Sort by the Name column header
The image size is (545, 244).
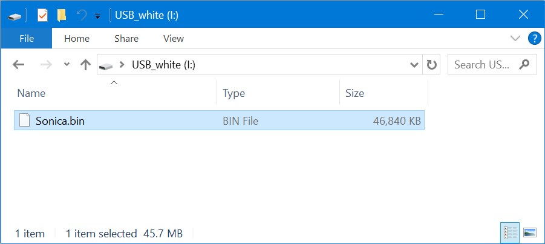116,93
